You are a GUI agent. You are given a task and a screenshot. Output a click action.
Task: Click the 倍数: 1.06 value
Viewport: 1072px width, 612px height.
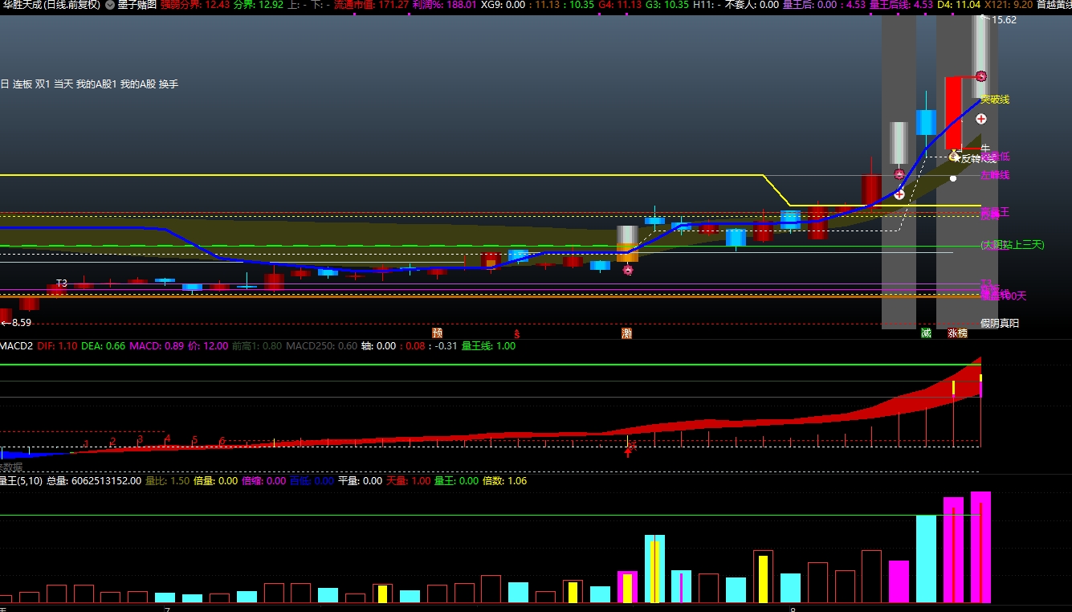coord(504,481)
